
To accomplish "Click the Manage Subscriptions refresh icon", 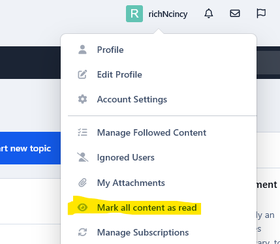I will point(82,232).
